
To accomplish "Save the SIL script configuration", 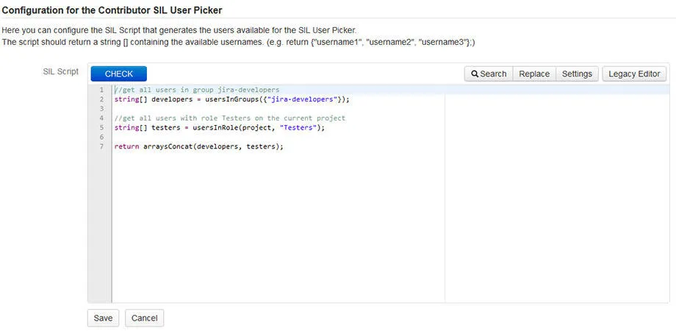I will [103, 318].
